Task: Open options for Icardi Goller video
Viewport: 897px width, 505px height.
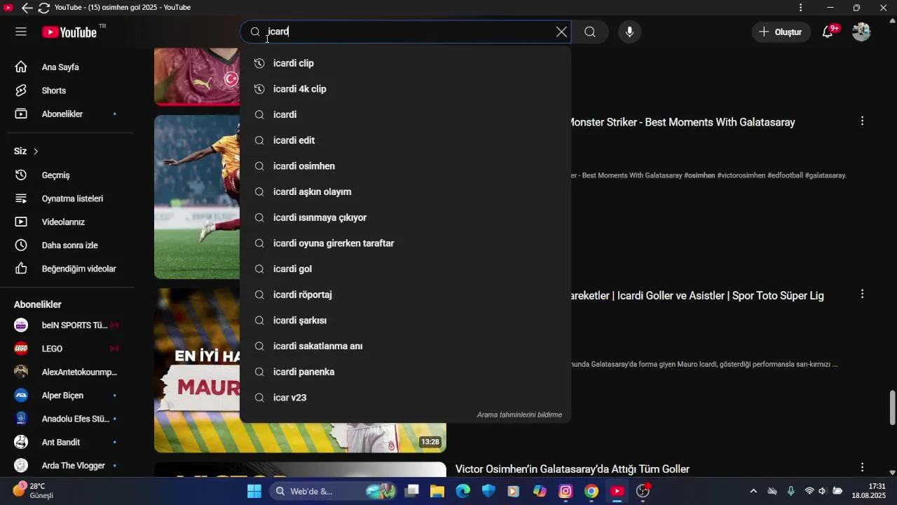Action: [x=862, y=295]
